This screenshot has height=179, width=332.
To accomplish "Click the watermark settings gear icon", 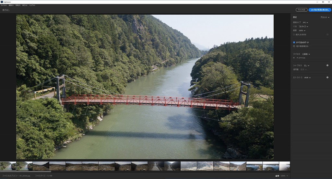I will click(x=327, y=34).
